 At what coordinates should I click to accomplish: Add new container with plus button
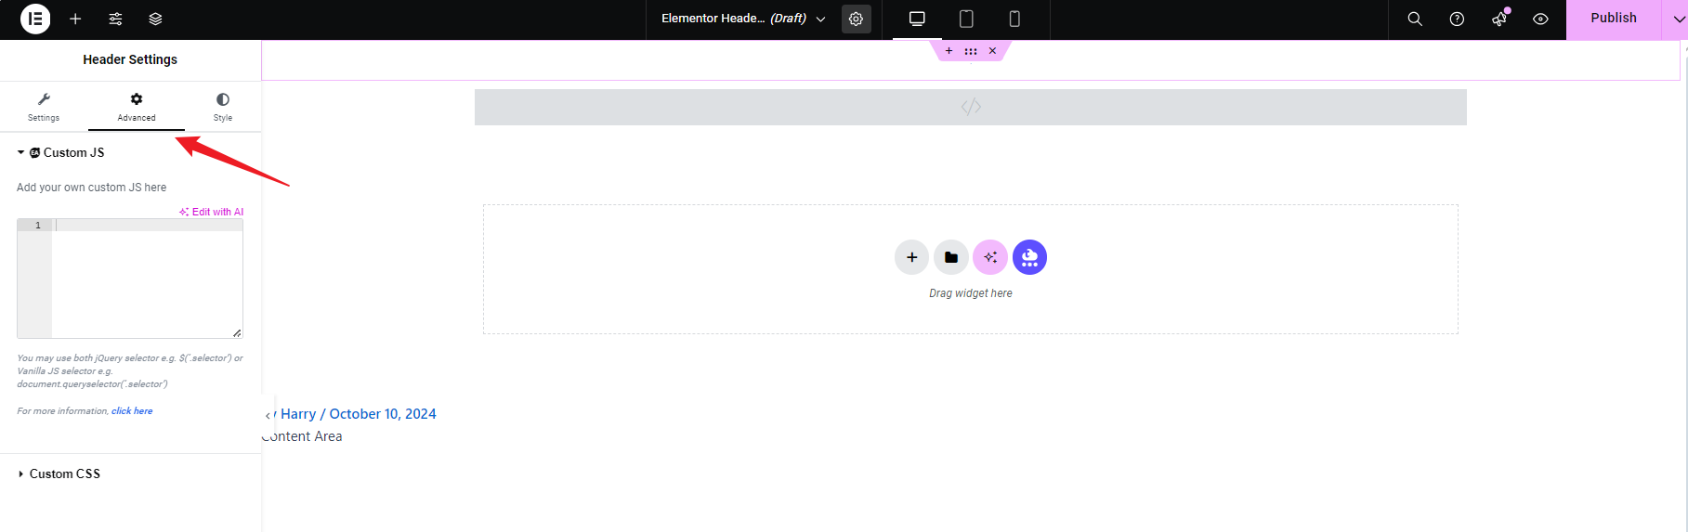(911, 257)
